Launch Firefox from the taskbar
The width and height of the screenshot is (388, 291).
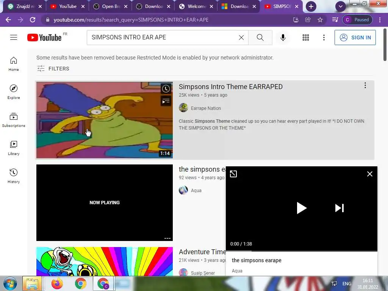coord(57,283)
